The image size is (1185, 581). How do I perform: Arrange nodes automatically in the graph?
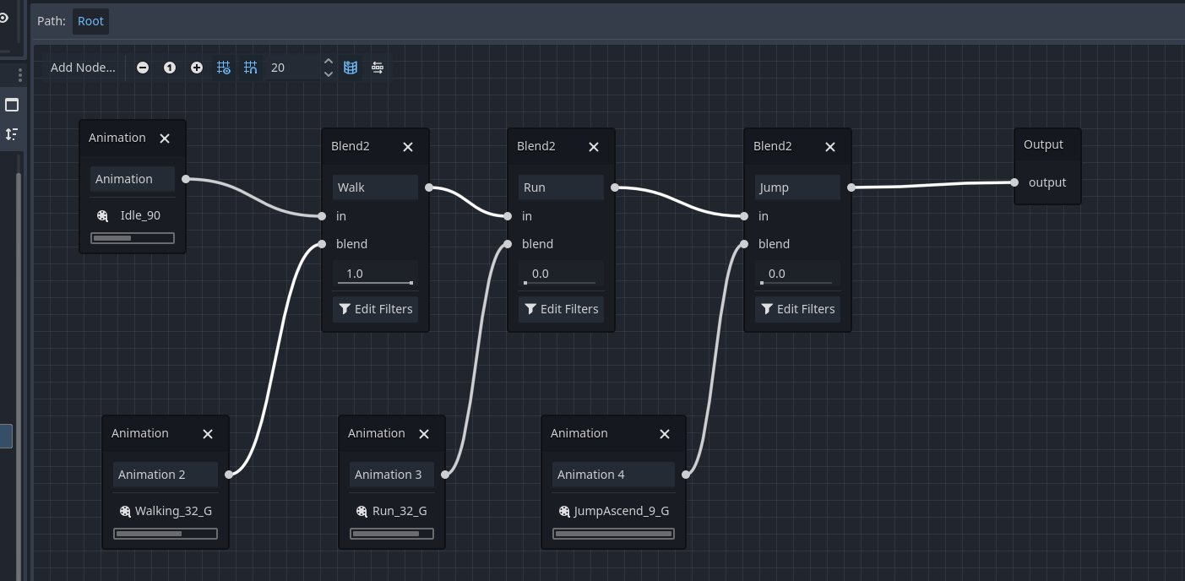378,68
